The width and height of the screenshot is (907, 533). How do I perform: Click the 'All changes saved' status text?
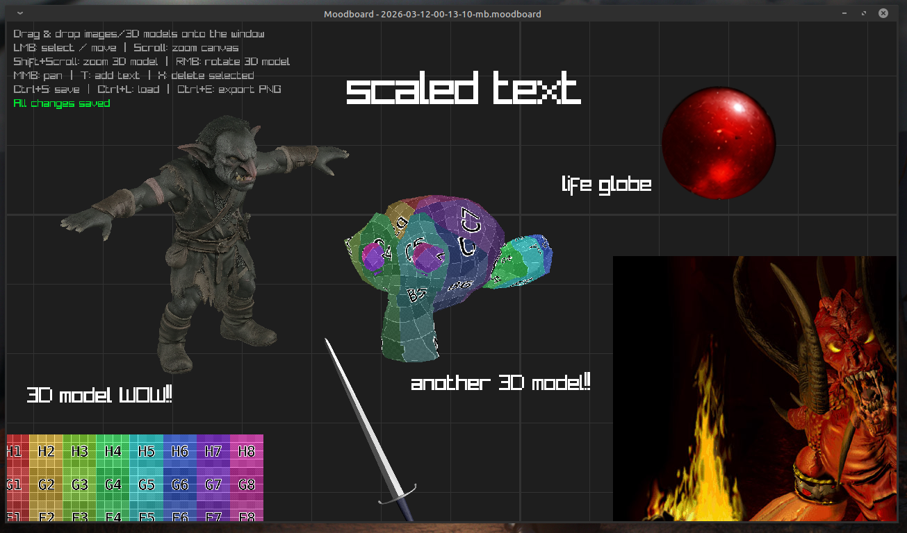coord(62,103)
